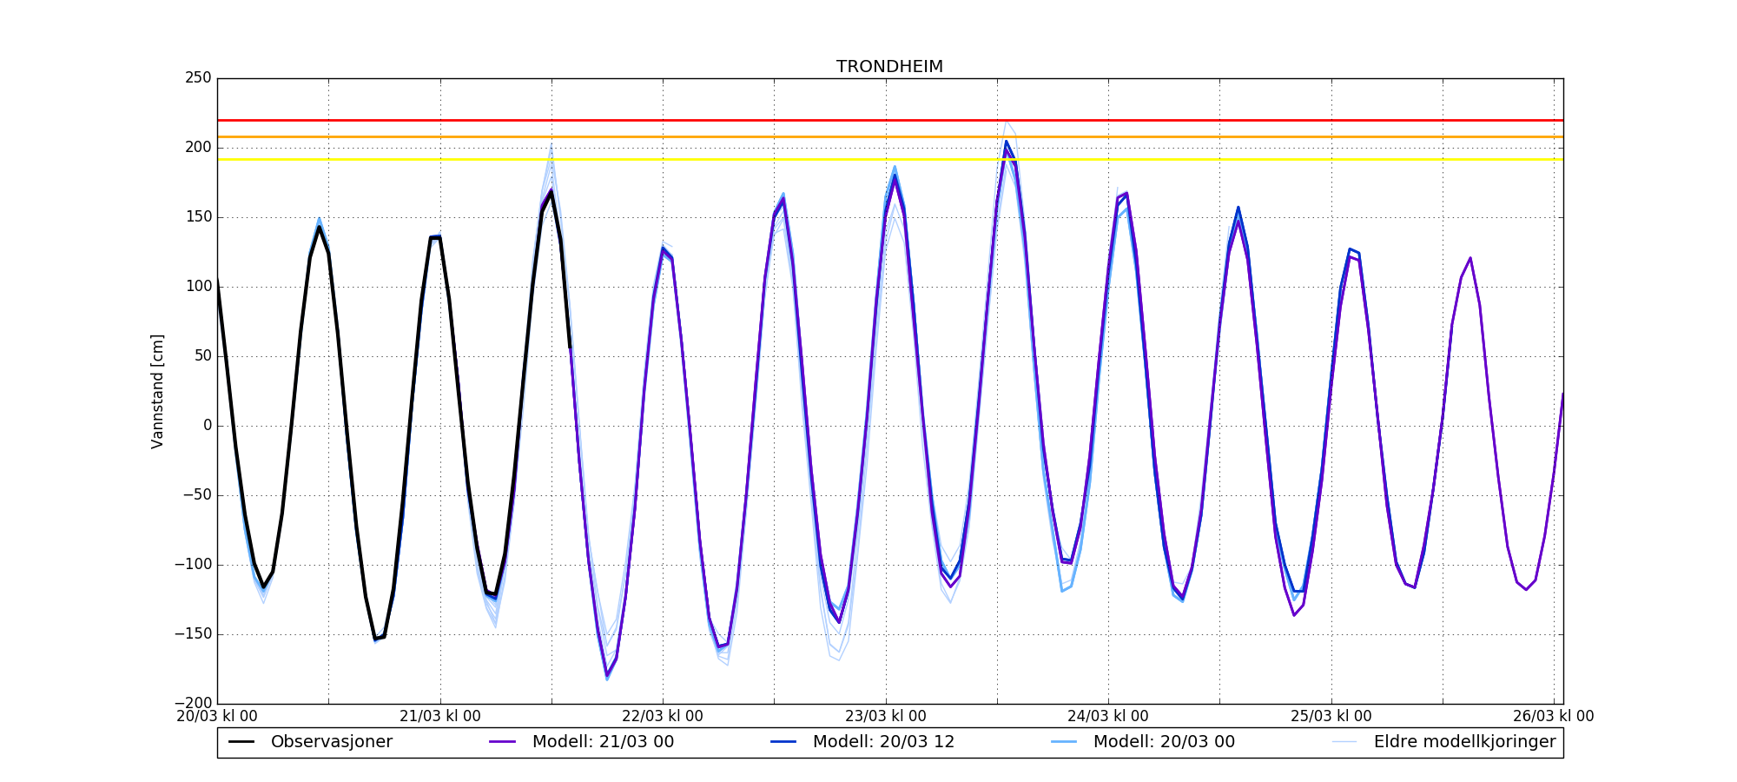The width and height of the screenshot is (1737, 782).
Task: Click the '22/03 kl 00' x-axis tick label
Action: (663, 717)
